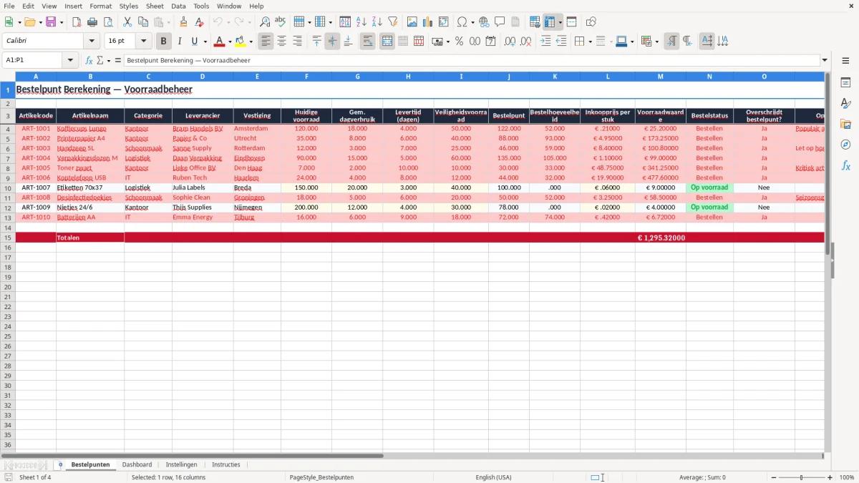The height and width of the screenshot is (483, 859).
Task: Click the Clear Direct Formatting icon
Action: click(200, 22)
